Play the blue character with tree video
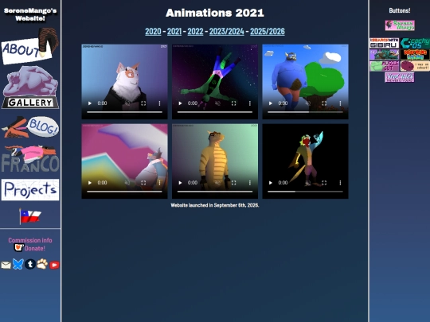430x322 pixels. coord(271,103)
